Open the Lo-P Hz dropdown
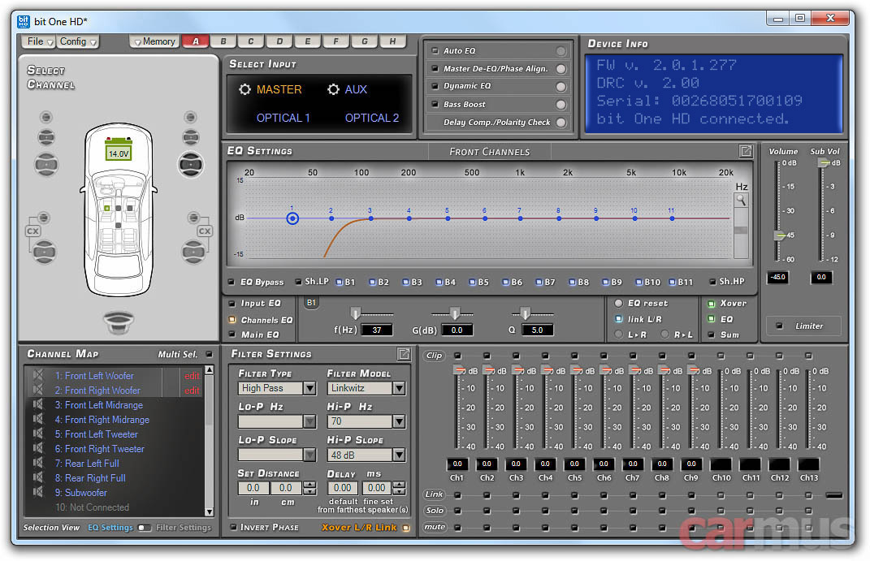The width and height of the screenshot is (870, 561). click(x=309, y=421)
